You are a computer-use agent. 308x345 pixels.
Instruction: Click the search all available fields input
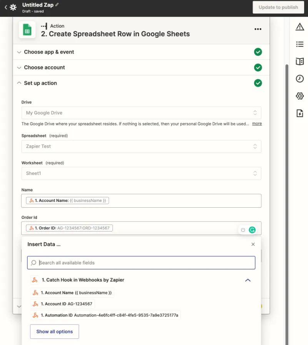pos(141,263)
